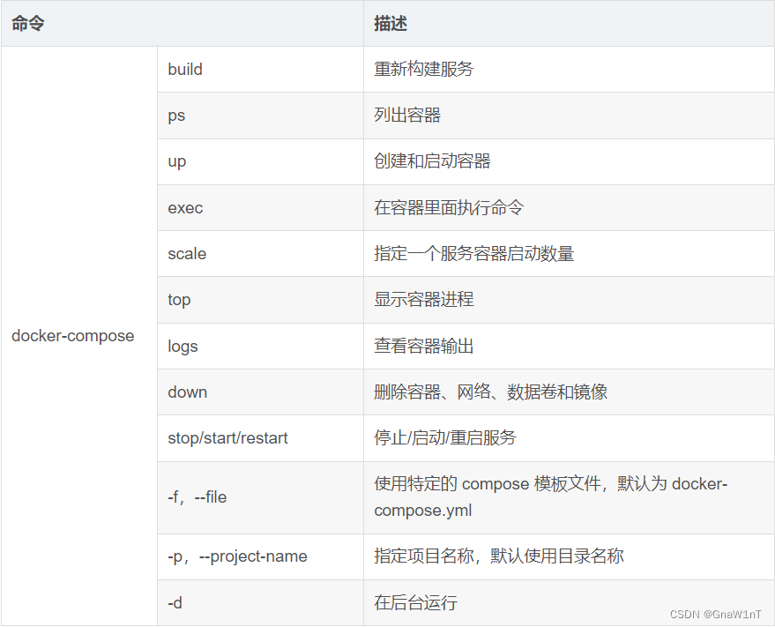This screenshot has width=775, height=627.
Task: Click the 命令 column header
Action: [x=26, y=24]
